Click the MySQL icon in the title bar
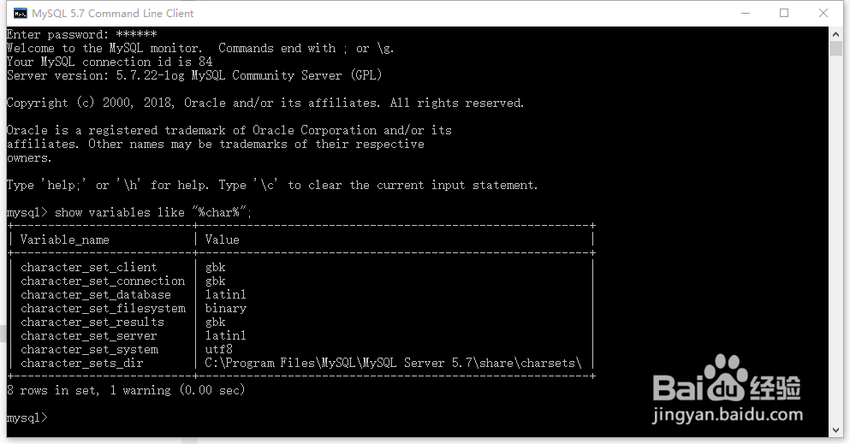 20,13
